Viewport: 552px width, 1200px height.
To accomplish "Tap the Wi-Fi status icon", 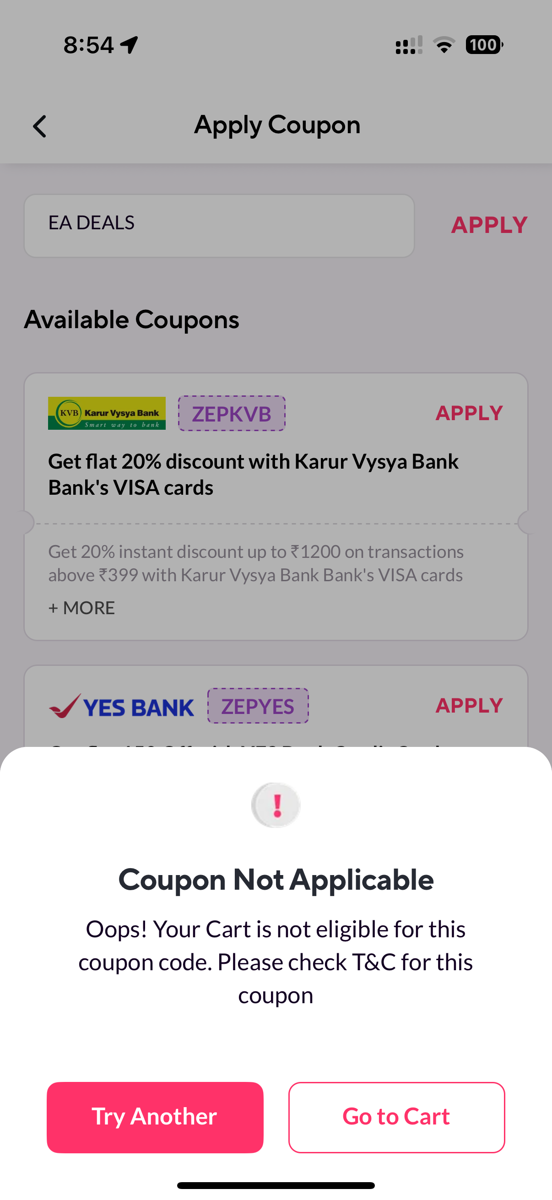I will tap(444, 45).
